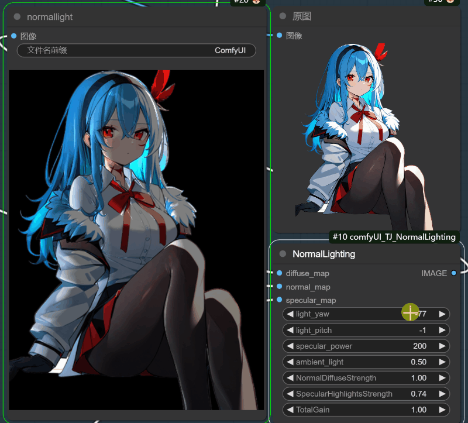Screen dimensions: 468x423
Task: Increase specular_power with its right arrow
Action: (442, 346)
